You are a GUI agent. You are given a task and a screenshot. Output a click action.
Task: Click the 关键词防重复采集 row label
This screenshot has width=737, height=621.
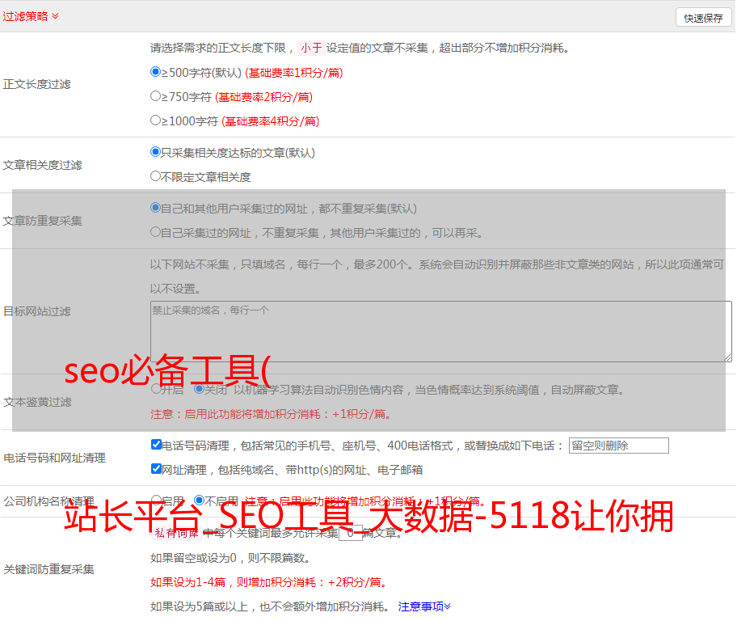[48, 569]
